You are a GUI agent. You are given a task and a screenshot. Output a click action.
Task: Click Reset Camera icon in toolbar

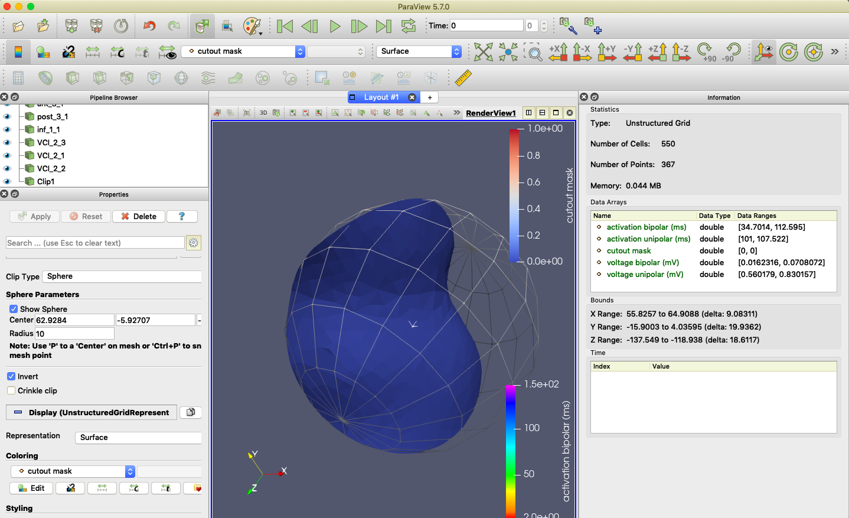tap(483, 52)
